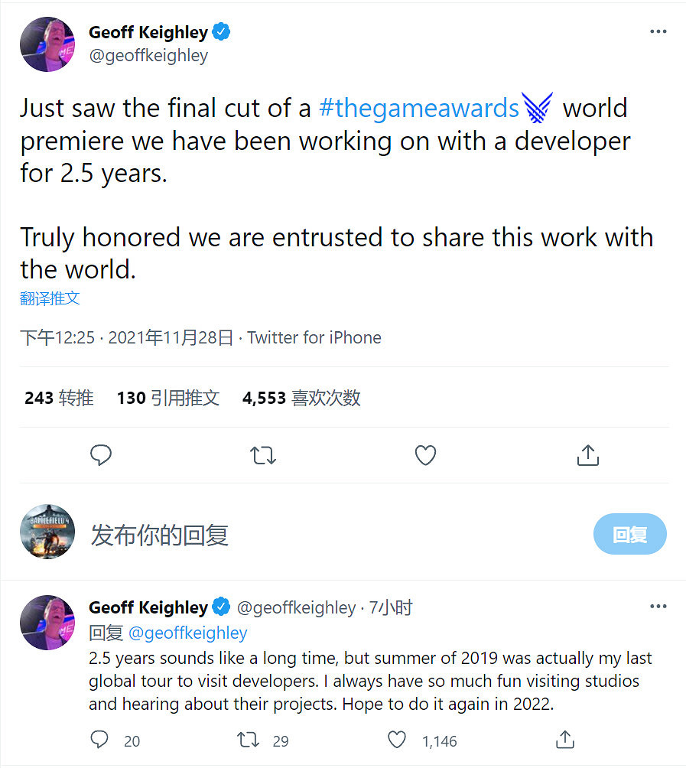Click the reply icon on the reply tweet
This screenshot has height=768, width=686.
click(99, 740)
